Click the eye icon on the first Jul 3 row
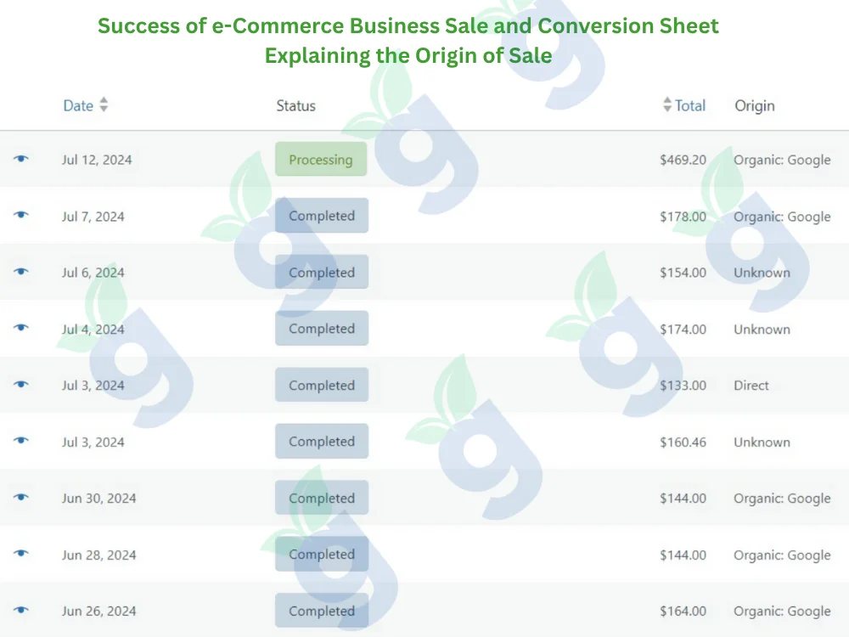This screenshot has width=849, height=637. 20,385
